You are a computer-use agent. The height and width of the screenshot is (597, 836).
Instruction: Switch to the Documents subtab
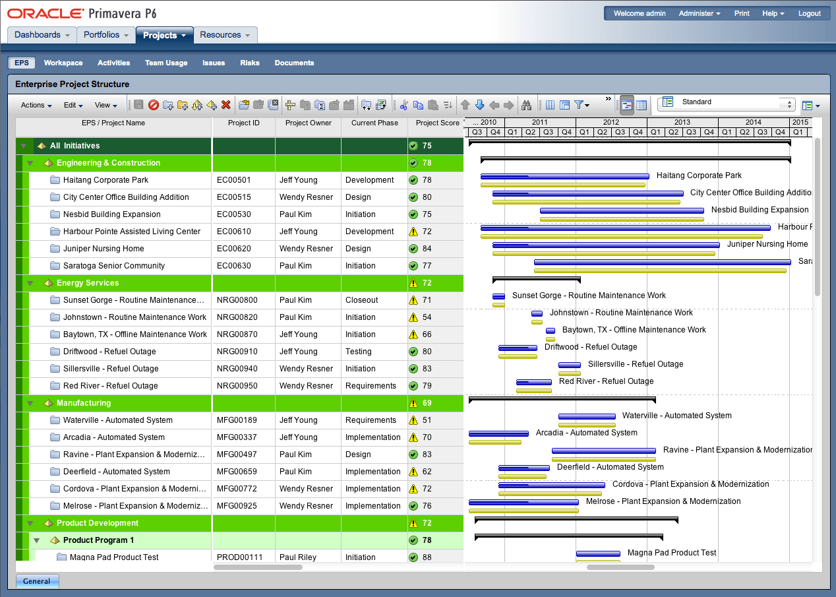coord(294,63)
